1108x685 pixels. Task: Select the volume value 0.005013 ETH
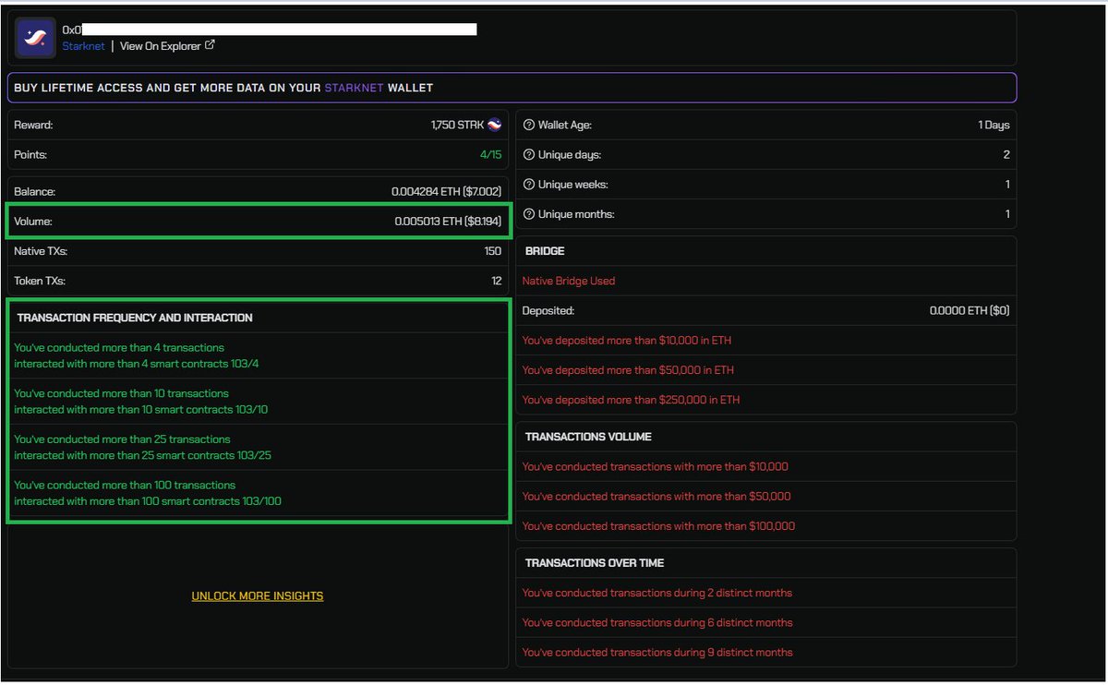pos(448,222)
